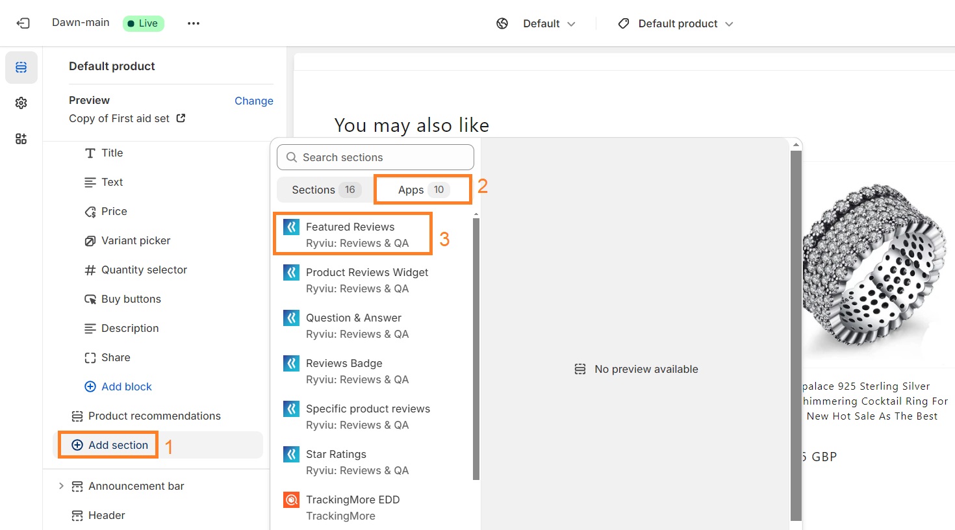
Task: Open the Default market dropdown
Action: (x=549, y=23)
